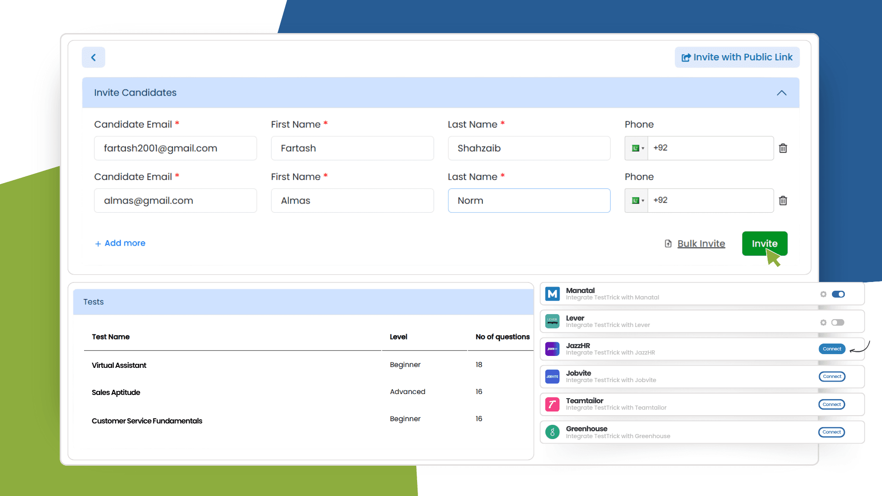Click the Manatal logo icon
Screen dimensions: 882x496
[x=552, y=294]
